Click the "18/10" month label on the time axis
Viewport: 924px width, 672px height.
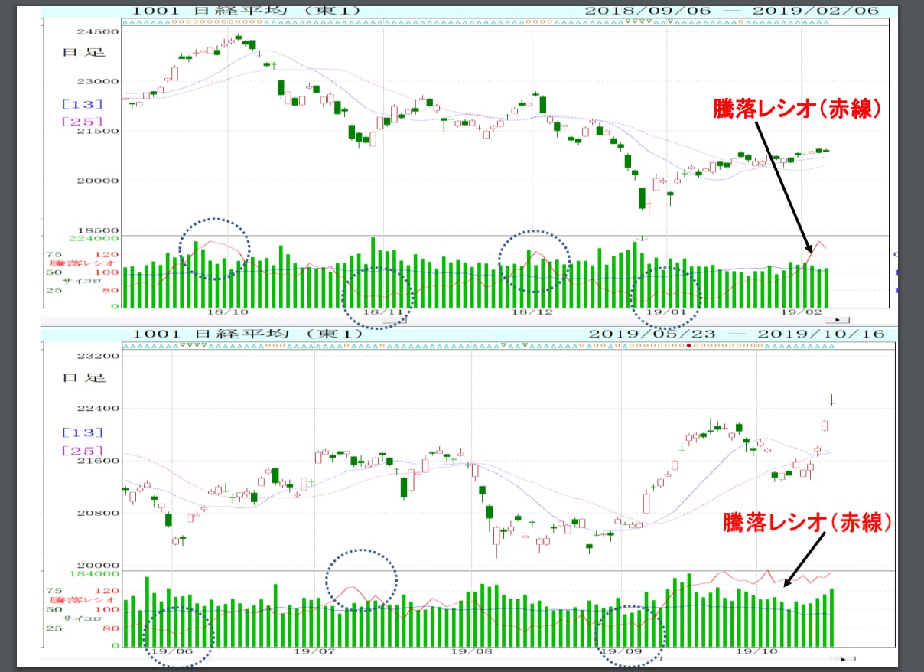click(x=228, y=312)
